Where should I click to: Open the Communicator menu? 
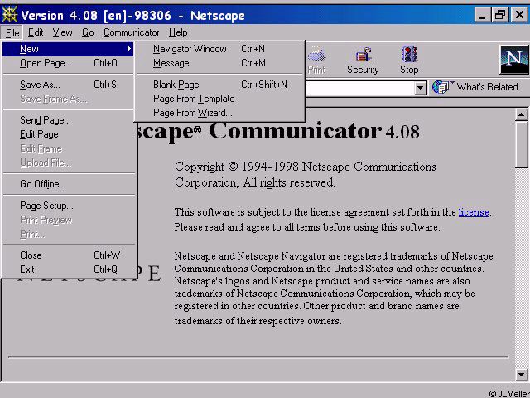132,32
